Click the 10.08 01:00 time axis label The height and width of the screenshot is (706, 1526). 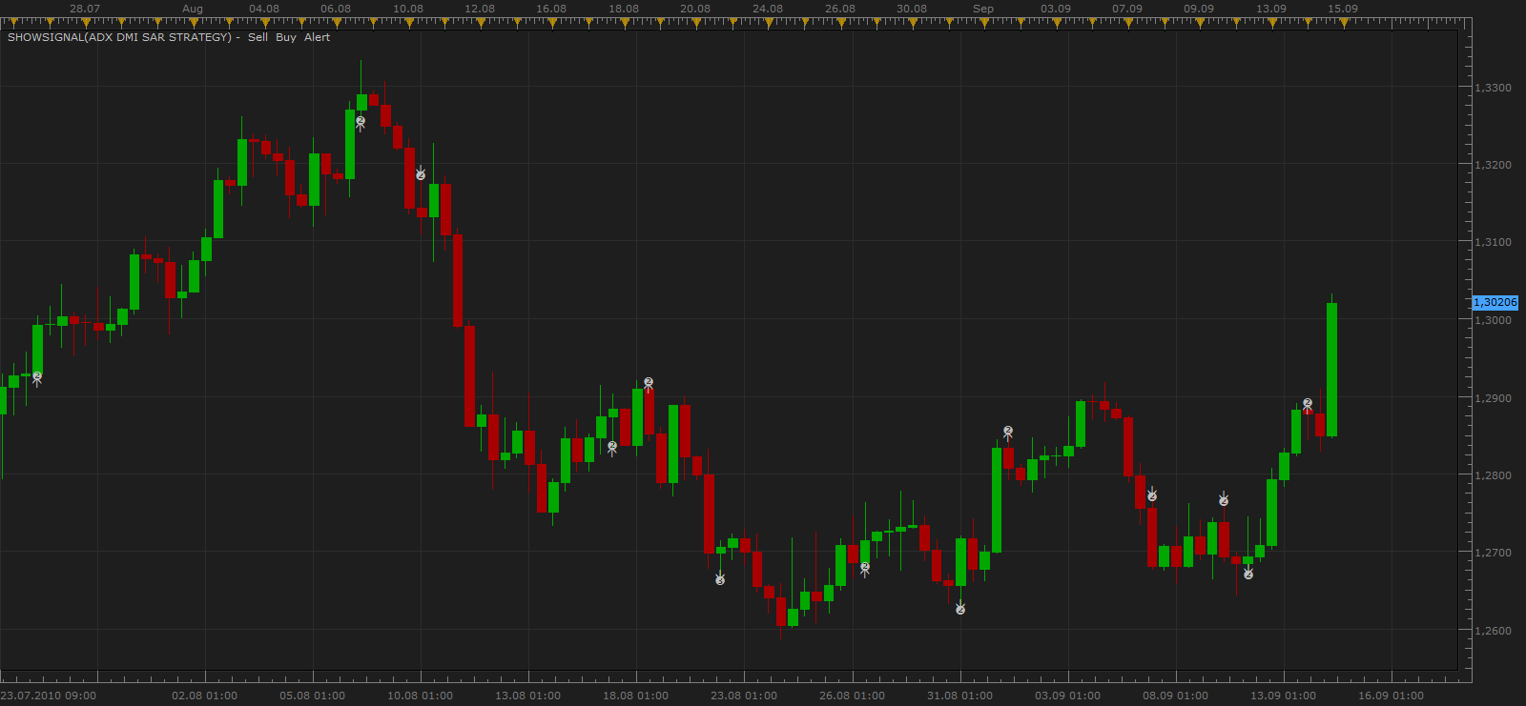click(x=420, y=696)
